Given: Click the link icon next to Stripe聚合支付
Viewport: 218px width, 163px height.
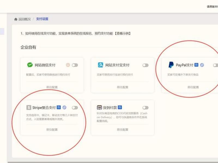Looking at the screenshot, I should 64,107.
